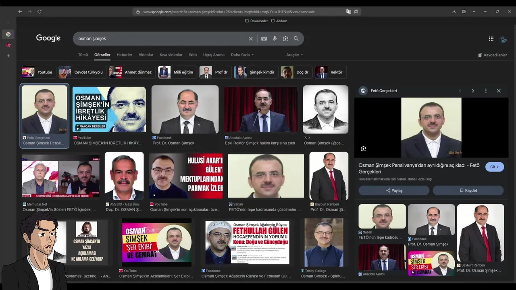516x290 pixels.
Task: Expand the Daha fazla dropdown
Action: coord(242,55)
